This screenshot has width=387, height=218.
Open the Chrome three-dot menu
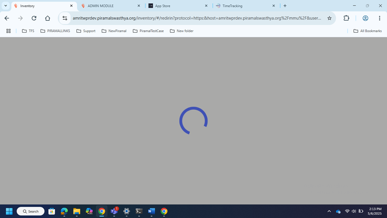pos(379,18)
